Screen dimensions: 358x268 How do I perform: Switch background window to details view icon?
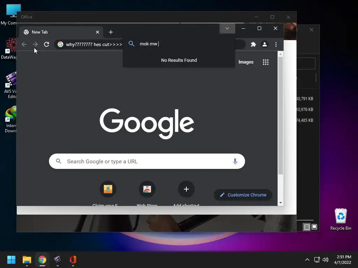[x=307, y=227]
